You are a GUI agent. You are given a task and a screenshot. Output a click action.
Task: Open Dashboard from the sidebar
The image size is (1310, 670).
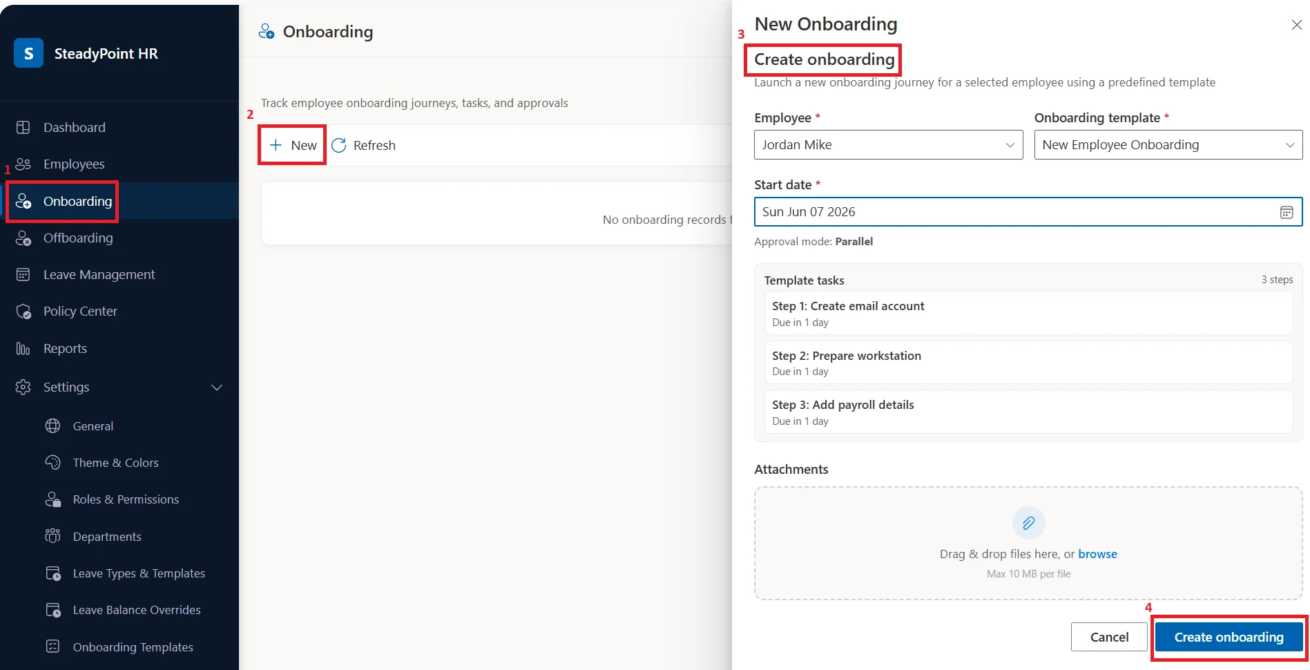[119, 127]
